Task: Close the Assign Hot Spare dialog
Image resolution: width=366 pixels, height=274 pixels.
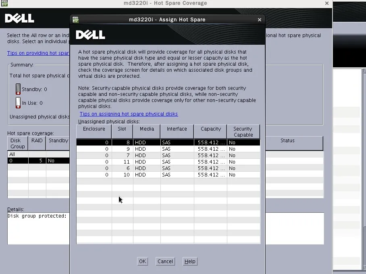Action: [259, 20]
